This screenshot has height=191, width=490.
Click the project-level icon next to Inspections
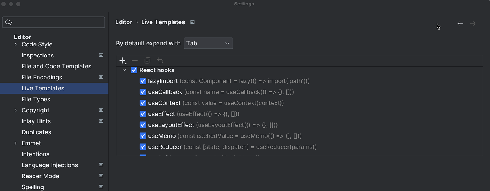point(101,55)
